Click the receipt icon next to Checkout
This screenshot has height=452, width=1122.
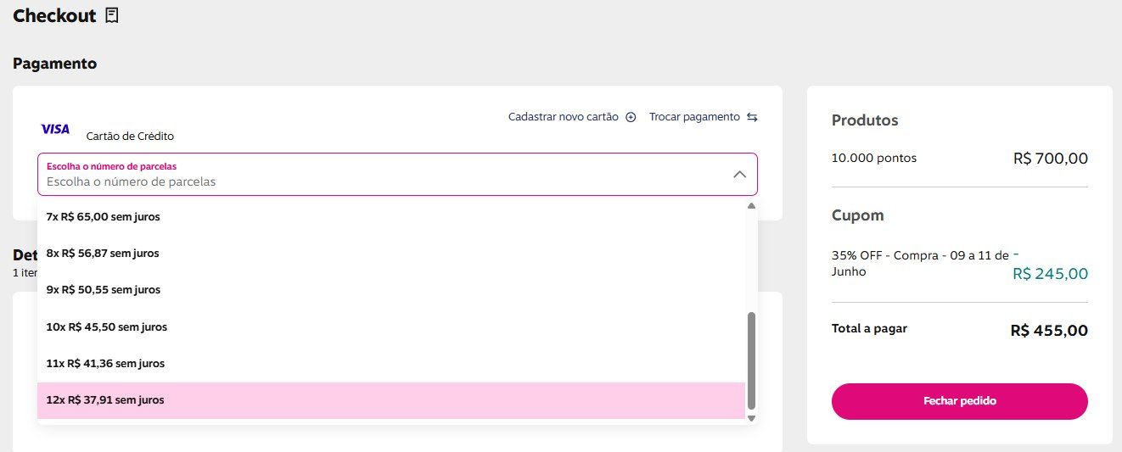(x=112, y=15)
